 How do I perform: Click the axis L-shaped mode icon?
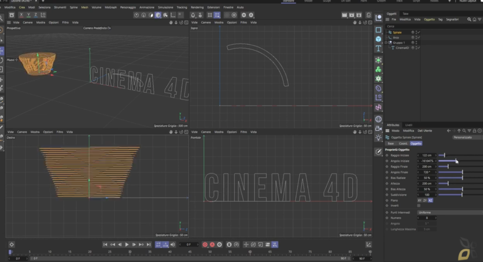coord(173,15)
